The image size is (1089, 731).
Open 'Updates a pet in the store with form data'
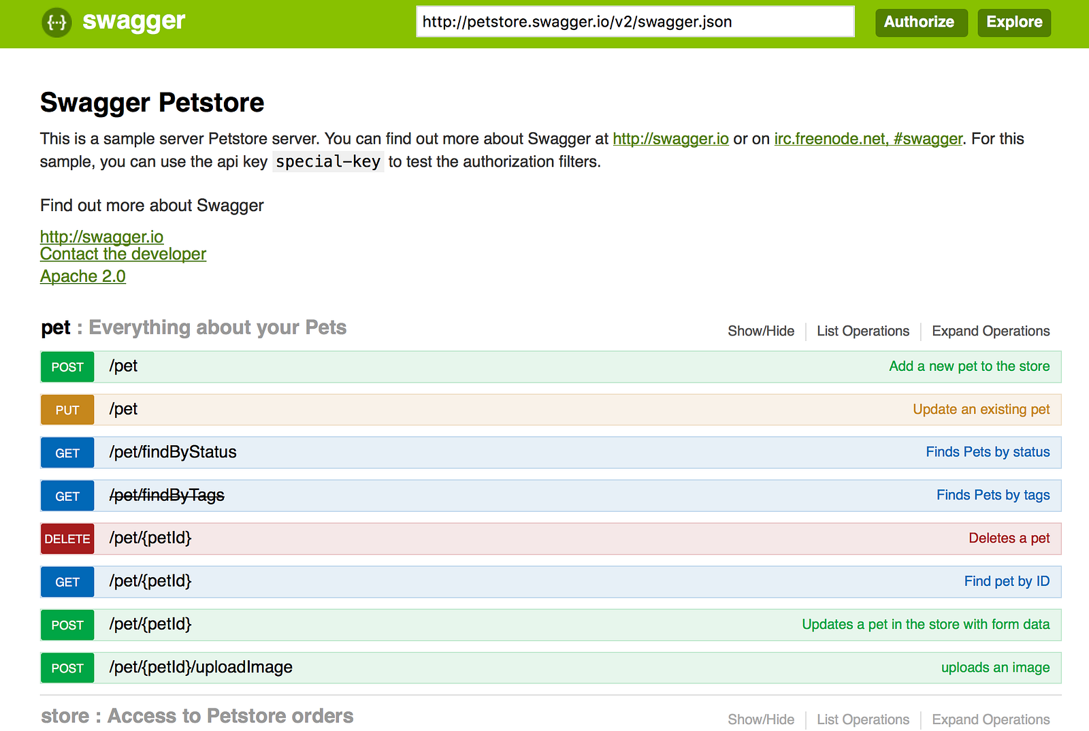(926, 624)
